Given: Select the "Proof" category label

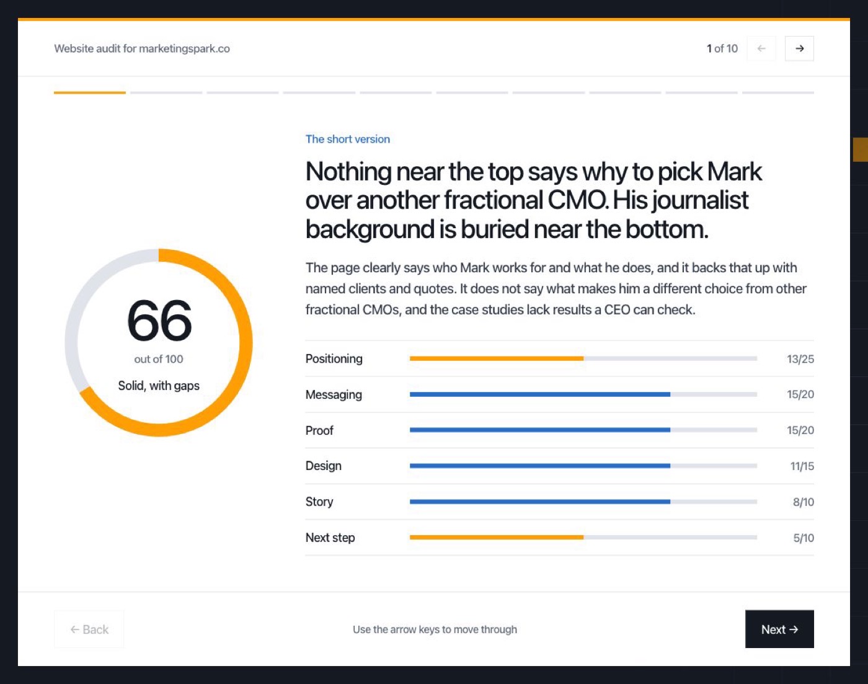Looking at the screenshot, I should click(319, 430).
